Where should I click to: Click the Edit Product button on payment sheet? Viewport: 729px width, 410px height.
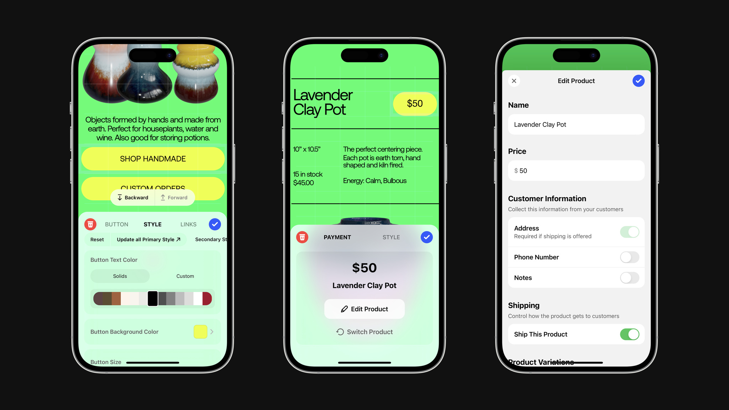click(364, 309)
